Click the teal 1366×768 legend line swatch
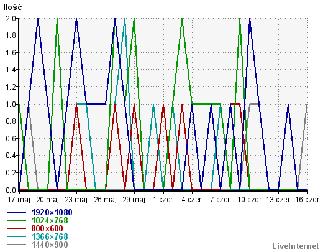Viewport: 323px width, 252px height. [16, 236]
